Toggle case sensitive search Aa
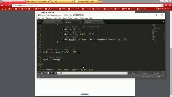 tap(42, 73)
